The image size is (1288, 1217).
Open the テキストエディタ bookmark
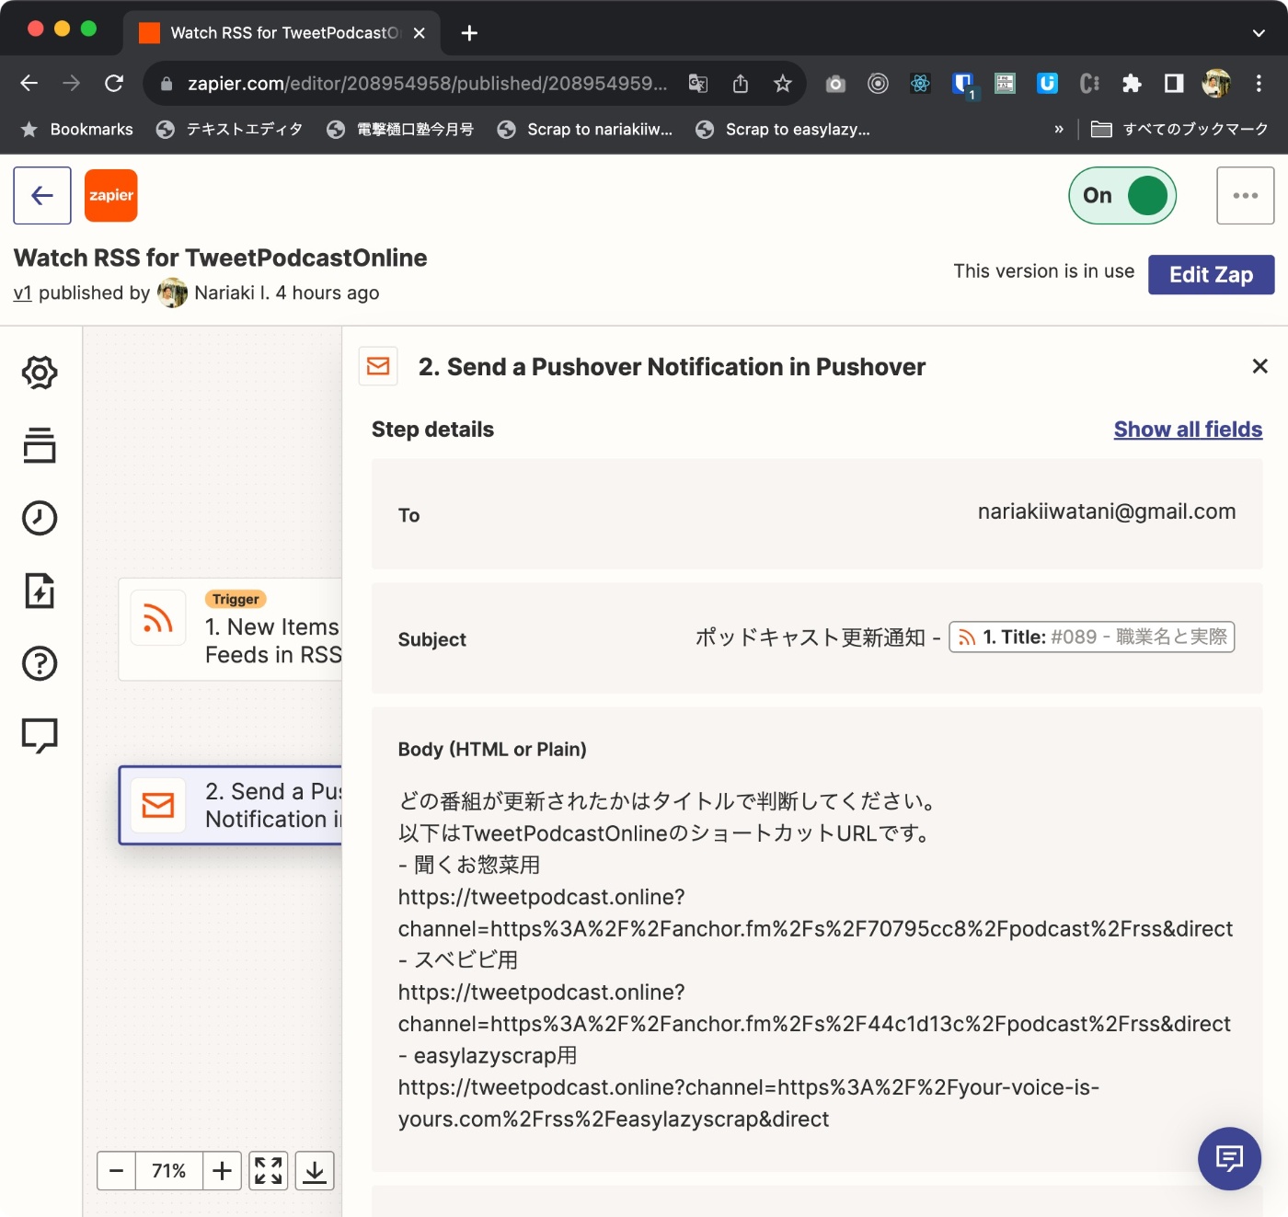[230, 130]
